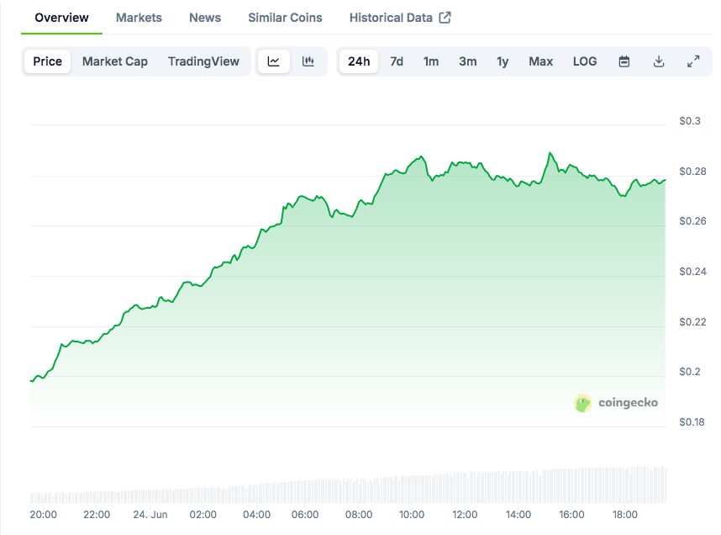Go to the News tab
The height and width of the screenshot is (535, 721).
[205, 18]
